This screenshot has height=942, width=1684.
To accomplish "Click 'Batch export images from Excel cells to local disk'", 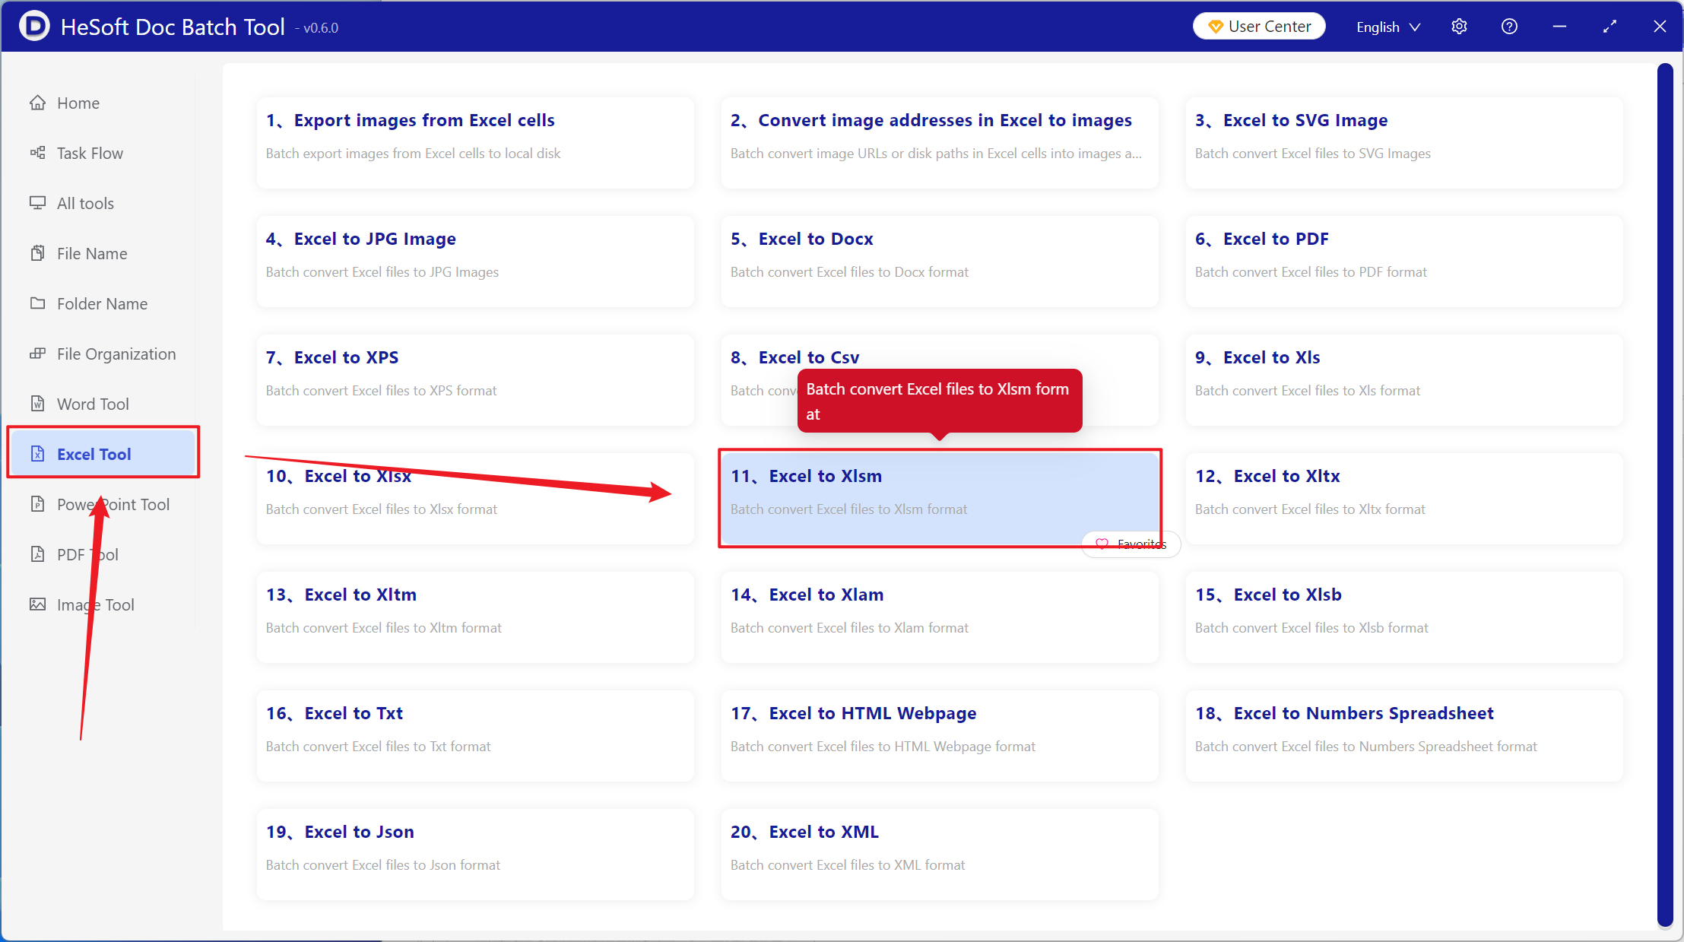I will (413, 154).
